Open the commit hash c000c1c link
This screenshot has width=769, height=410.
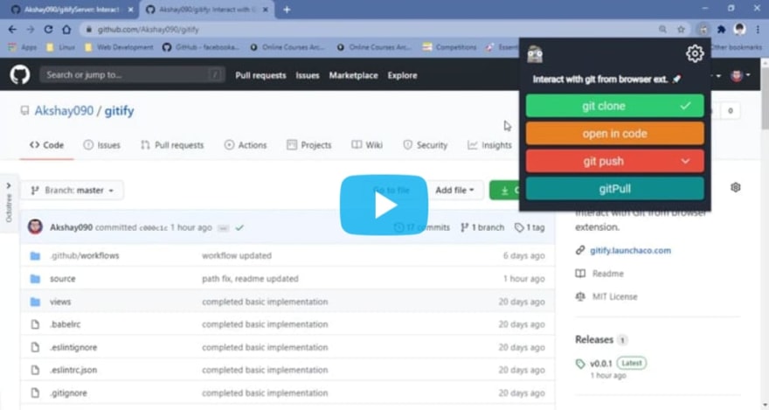point(154,228)
